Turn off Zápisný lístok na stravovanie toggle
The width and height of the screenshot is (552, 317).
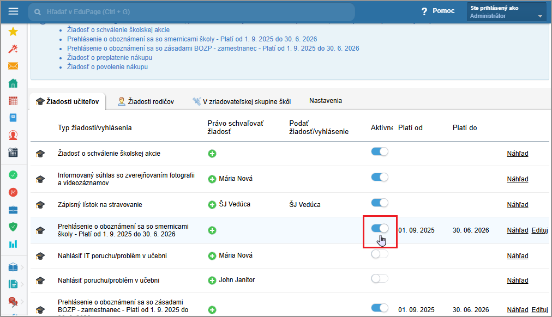(x=380, y=203)
